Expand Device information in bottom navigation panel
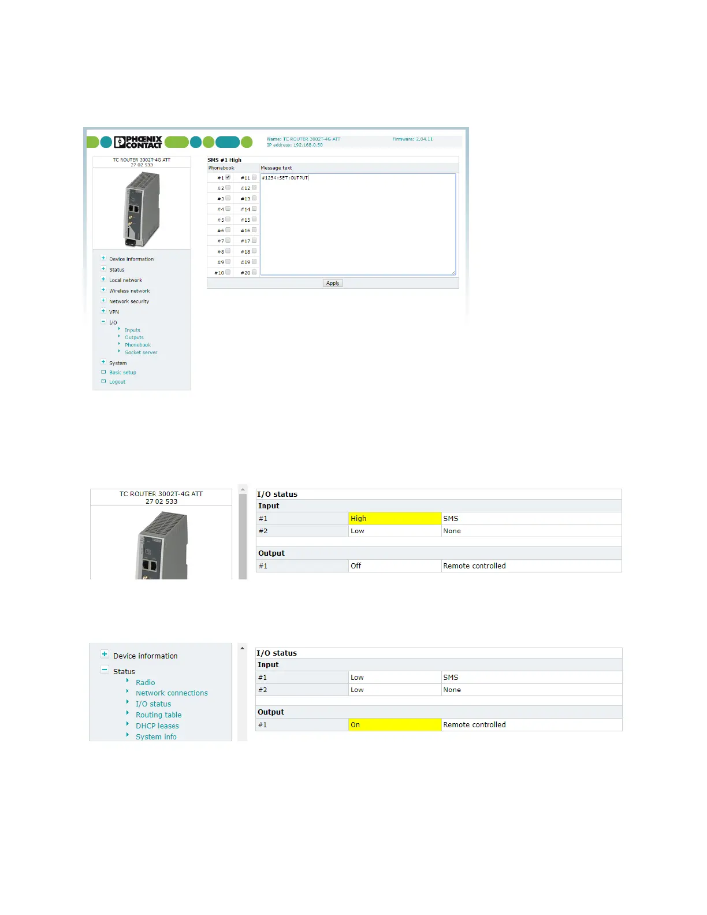Image resolution: width=707 pixels, height=915 pixels. pos(105,654)
